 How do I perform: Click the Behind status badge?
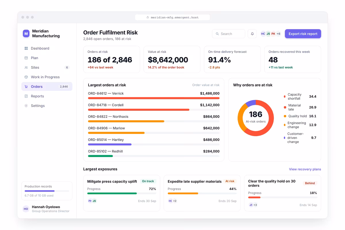[310, 183]
